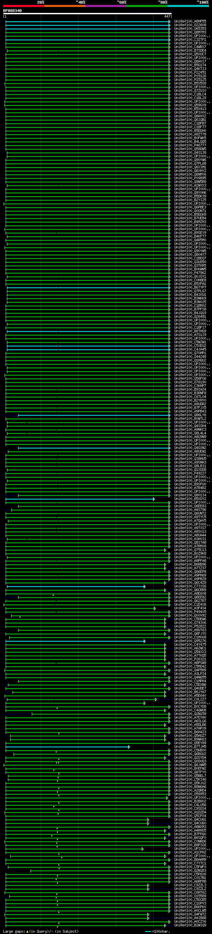
Task: Click the short cyan bar for UniRef100_B7TJH5
Action: [x=68, y=746]
